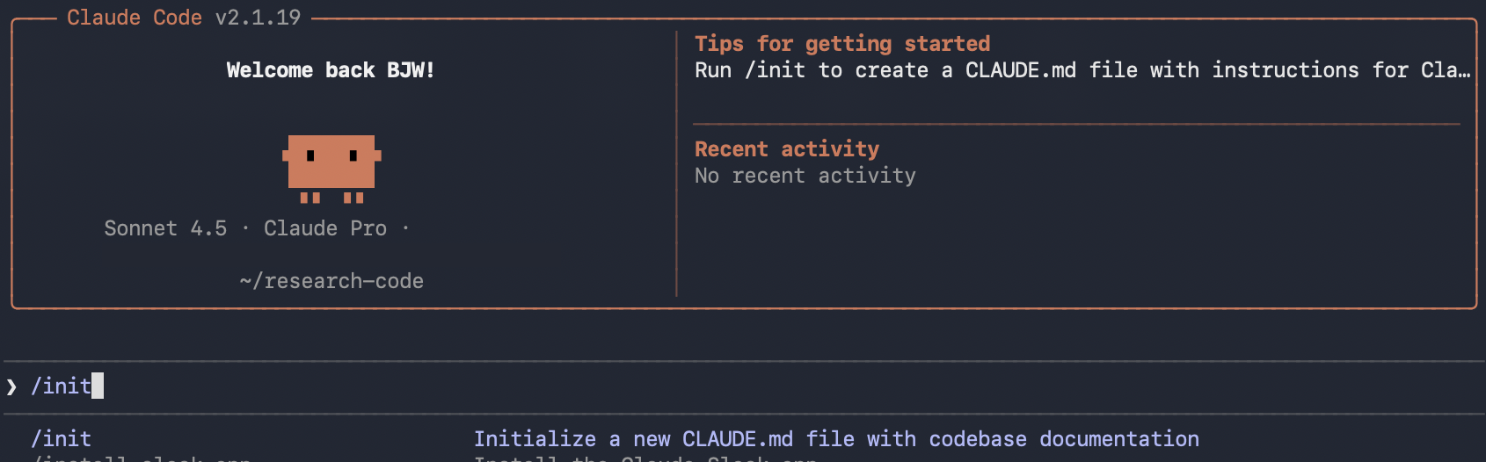Click the "Welcome back BJW!" greeting
Screen dimensions: 1486x462
(331, 70)
